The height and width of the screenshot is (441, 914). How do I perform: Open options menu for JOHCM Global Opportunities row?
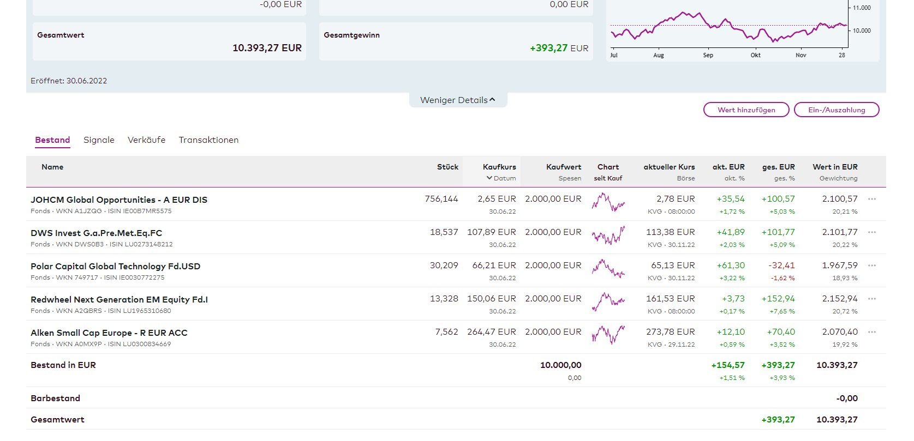[871, 199]
